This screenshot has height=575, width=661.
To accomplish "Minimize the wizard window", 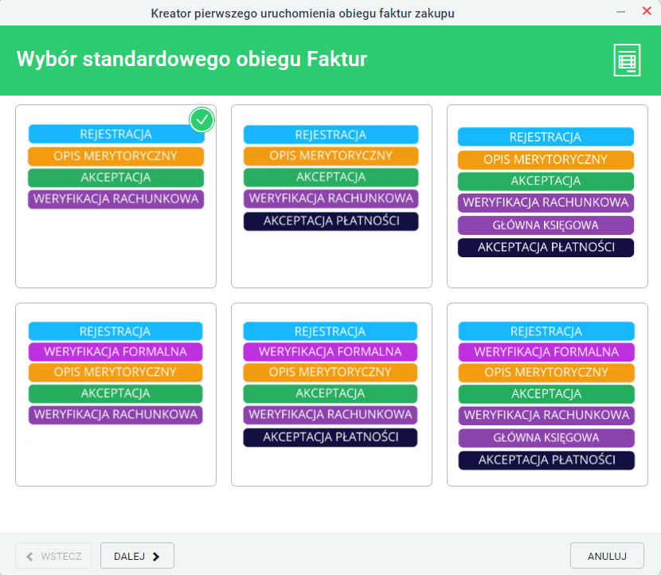I will coord(620,12).
